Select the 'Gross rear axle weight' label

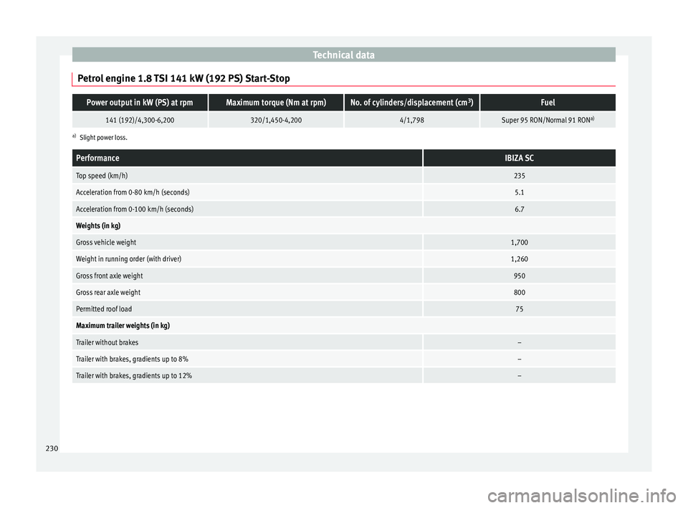[x=108, y=293]
